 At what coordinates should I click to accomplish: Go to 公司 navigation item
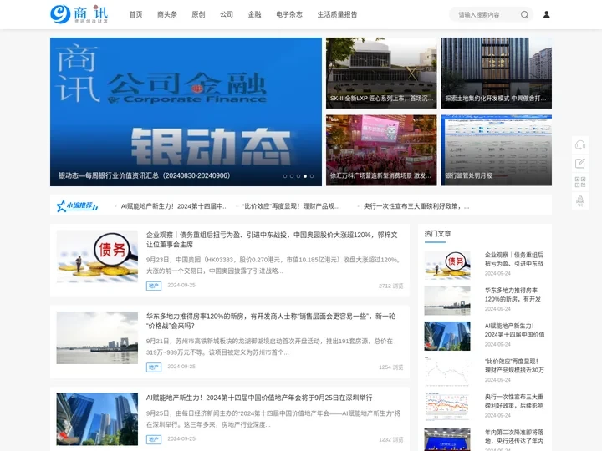[227, 14]
